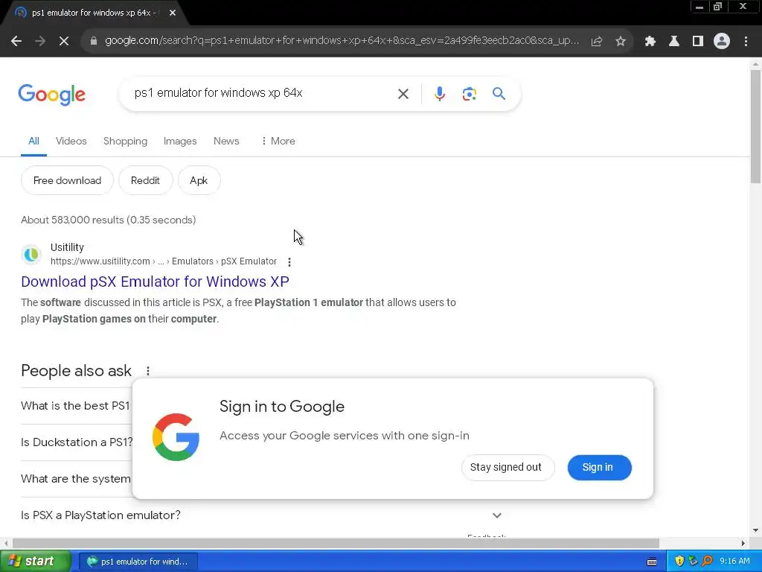Clear the search box with X icon

403,93
